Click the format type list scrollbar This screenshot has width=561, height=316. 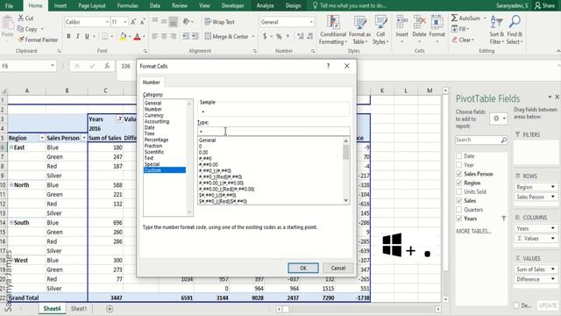345,171
